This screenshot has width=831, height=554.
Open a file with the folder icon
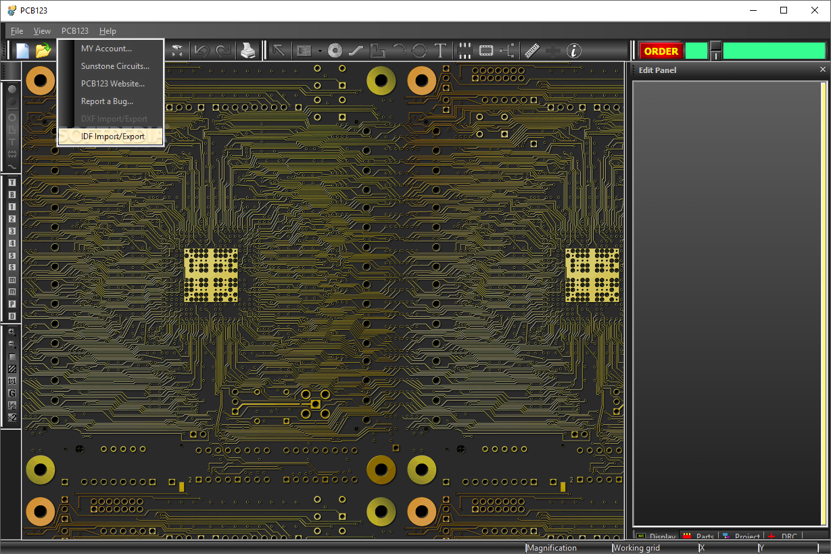[43, 51]
